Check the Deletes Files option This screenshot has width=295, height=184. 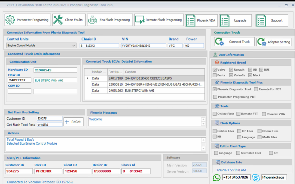[x=215, y=131]
